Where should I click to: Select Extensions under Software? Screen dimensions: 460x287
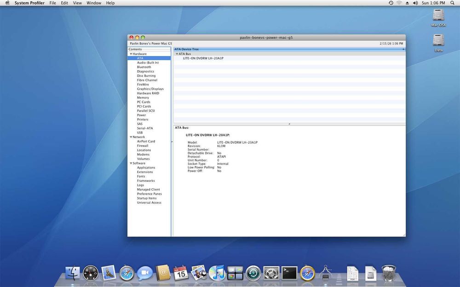pos(145,172)
